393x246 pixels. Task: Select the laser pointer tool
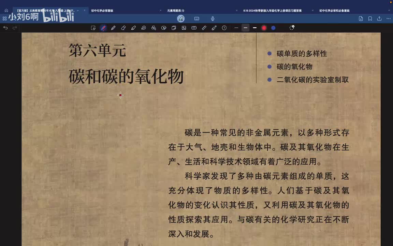coord(214,28)
